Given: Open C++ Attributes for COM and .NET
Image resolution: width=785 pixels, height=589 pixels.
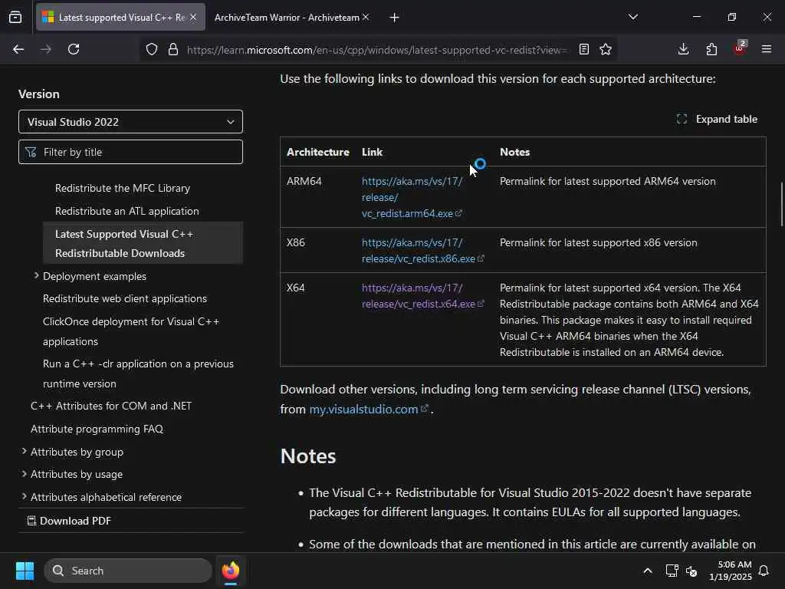Looking at the screenshot, I should [x=111, y=406].
